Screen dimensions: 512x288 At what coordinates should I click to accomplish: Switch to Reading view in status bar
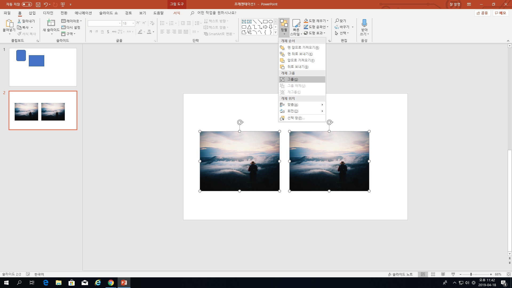point(443,274)
